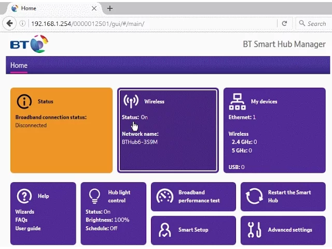The width and height of the screenshot is (332, 249).
Task: Click the search magnifier icon
Action: pyautogui.click(x=302, y=23)
